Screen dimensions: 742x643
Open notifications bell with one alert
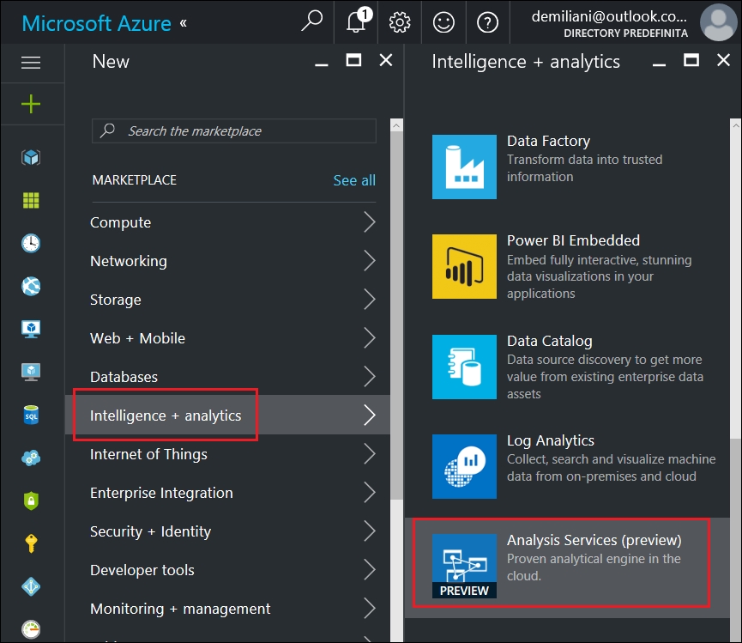[x=358, y=21]
